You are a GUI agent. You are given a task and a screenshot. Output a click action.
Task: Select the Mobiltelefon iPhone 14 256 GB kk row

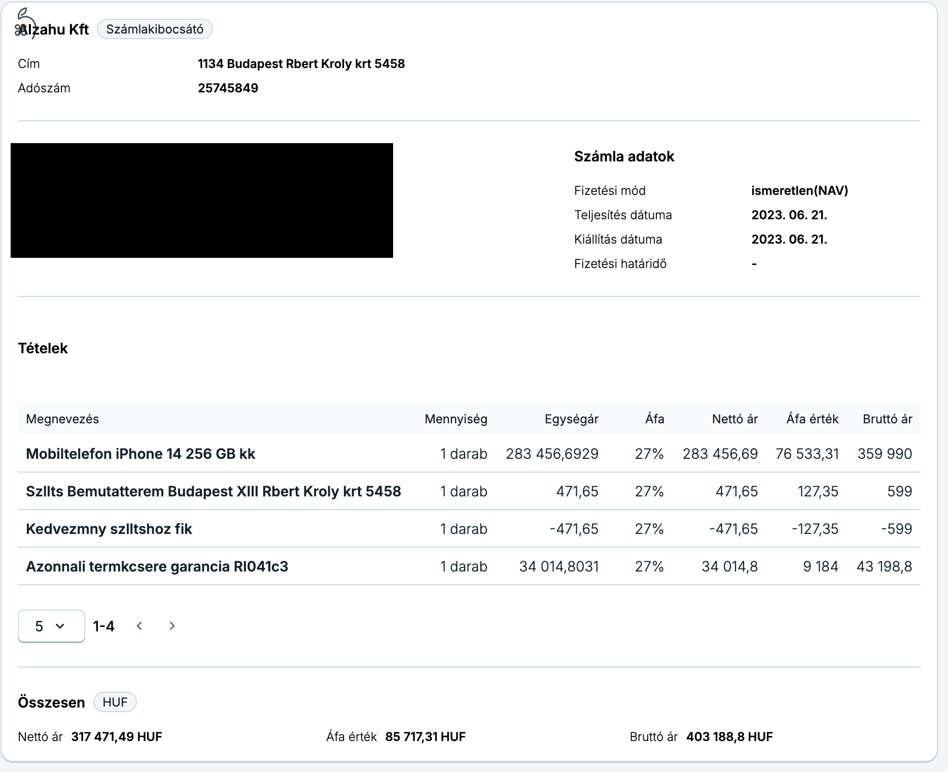(469, 453)
